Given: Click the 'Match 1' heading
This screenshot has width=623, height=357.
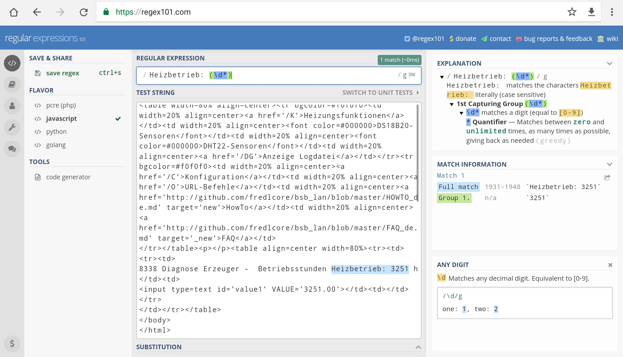Looking at the screenshot, I should pos(451,175).
